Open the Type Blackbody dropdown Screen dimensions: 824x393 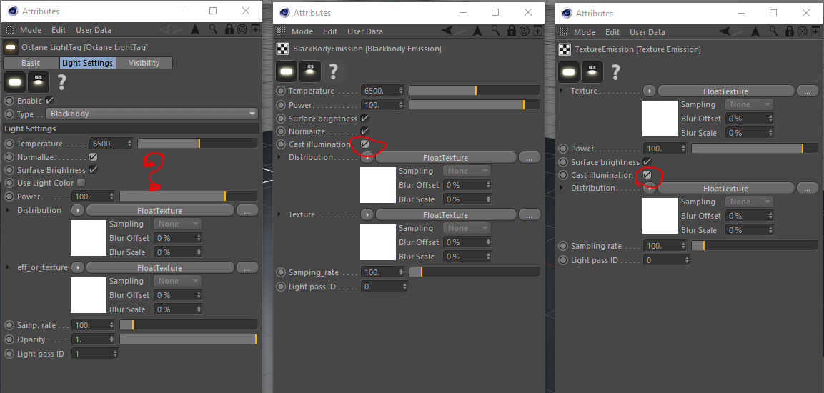tap(152, 114)
